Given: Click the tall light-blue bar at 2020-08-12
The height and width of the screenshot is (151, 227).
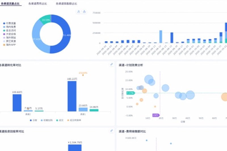Looking at the screenshot, I should (x=161, y=37).
